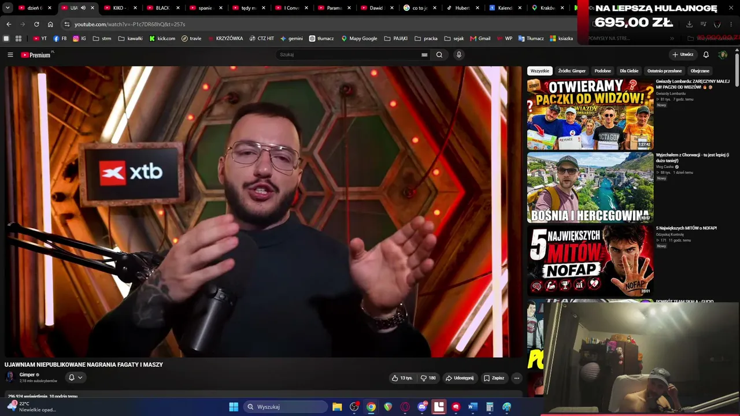Expand the browser tab search dropdown
The width and height of the screenshot is (740, 416).
8,8
